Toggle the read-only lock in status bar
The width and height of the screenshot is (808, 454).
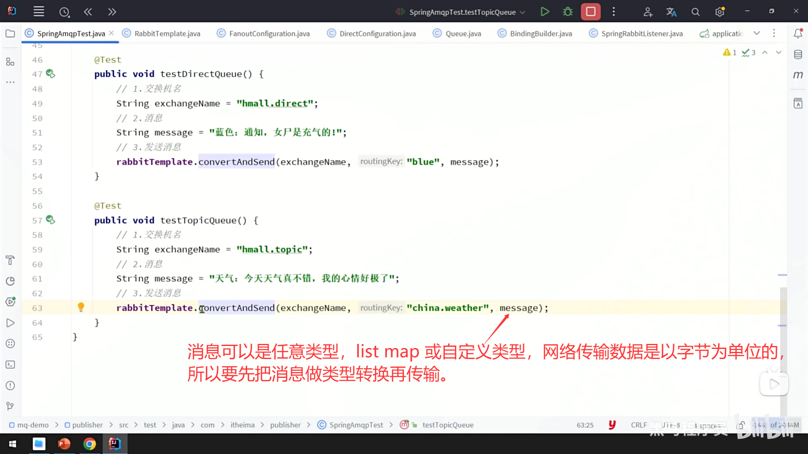click(741, 425)
